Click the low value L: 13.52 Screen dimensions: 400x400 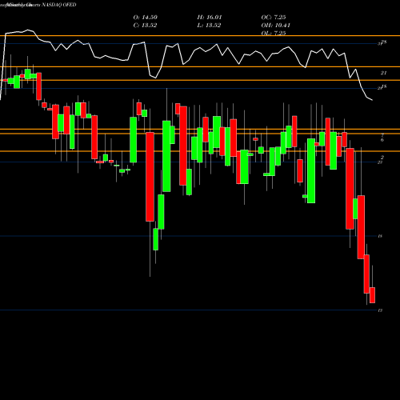pos(209,26)
